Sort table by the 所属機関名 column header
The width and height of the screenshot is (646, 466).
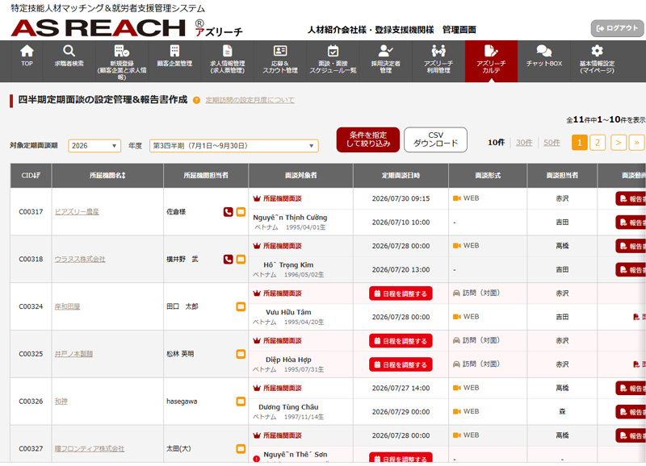click(x=107, y=176)
